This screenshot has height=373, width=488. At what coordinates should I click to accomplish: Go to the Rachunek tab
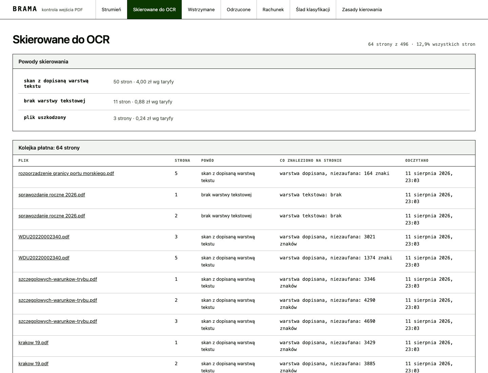(273, 9)
